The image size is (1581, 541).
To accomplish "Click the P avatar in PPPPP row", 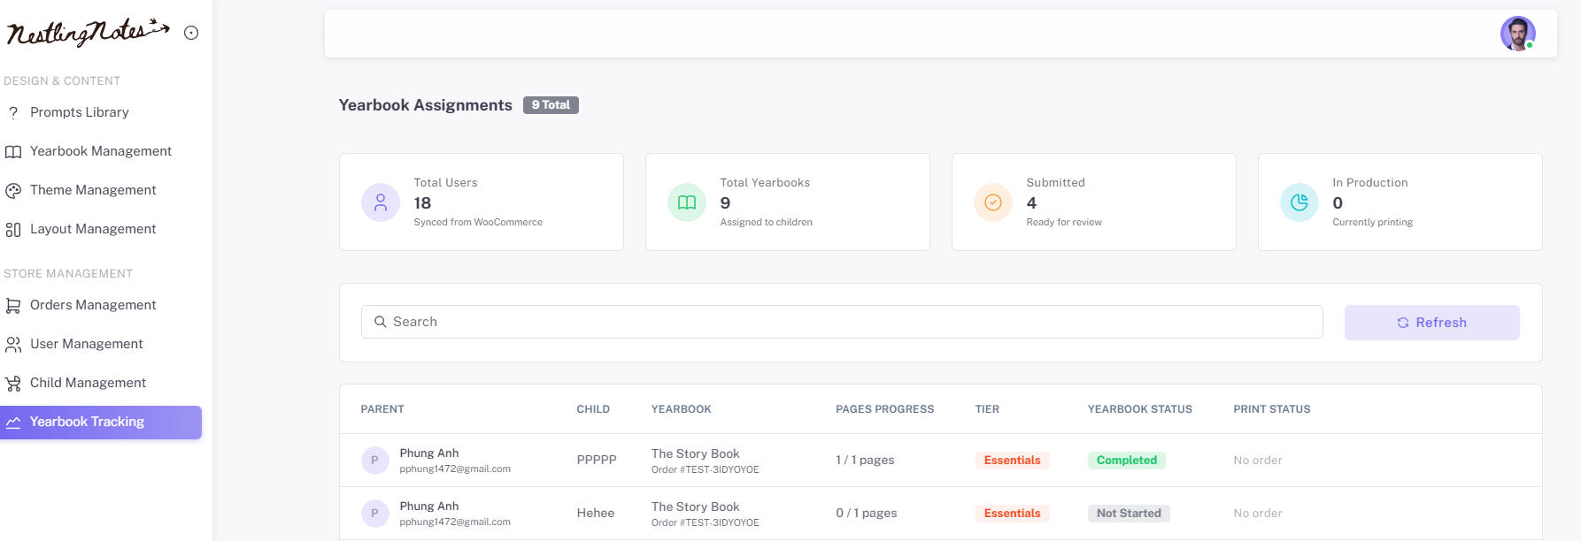I will tap(374, 461).
